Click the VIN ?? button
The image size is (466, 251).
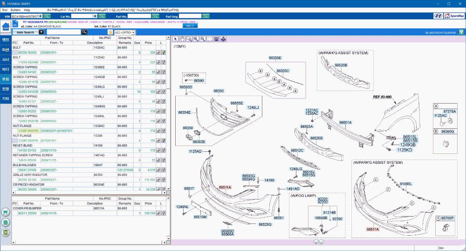tap(189, 26)
